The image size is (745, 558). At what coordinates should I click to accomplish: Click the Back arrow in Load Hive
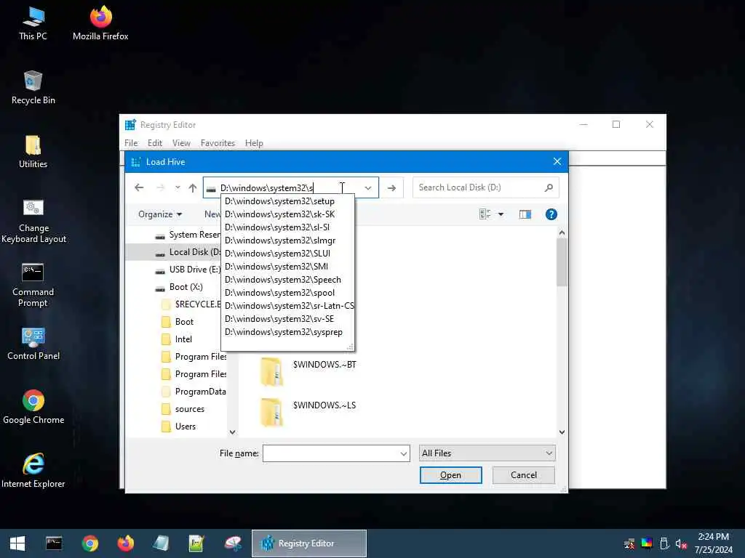(x=139, y=188)
